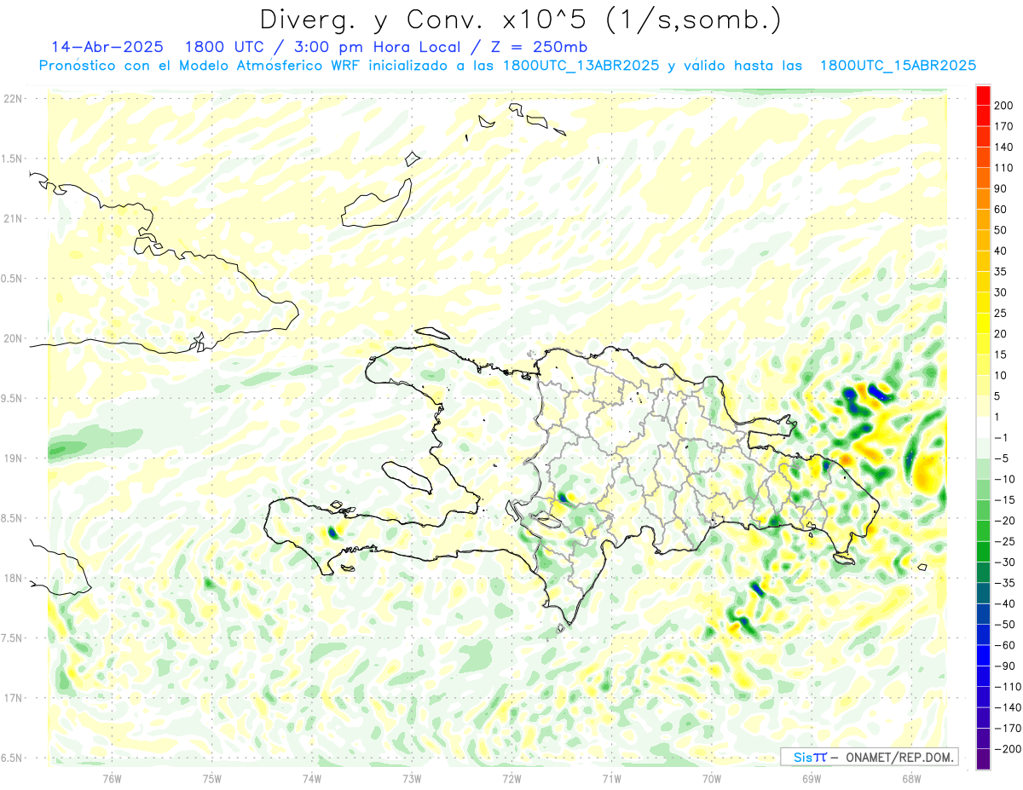Click the 22N latitude label
Viewport: 1023px width, 790px height.
click(x=13, y=99)
